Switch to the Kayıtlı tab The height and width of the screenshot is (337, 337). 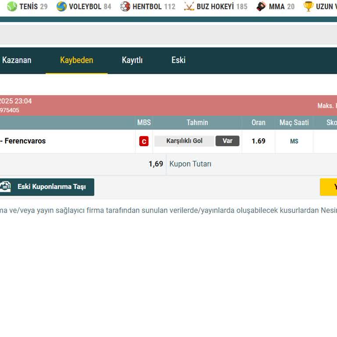(132, 60)
